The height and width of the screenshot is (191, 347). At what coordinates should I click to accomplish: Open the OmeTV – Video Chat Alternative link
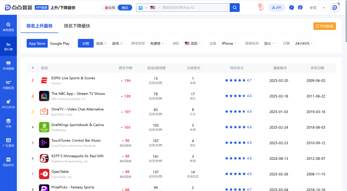[x=77, y=109]
